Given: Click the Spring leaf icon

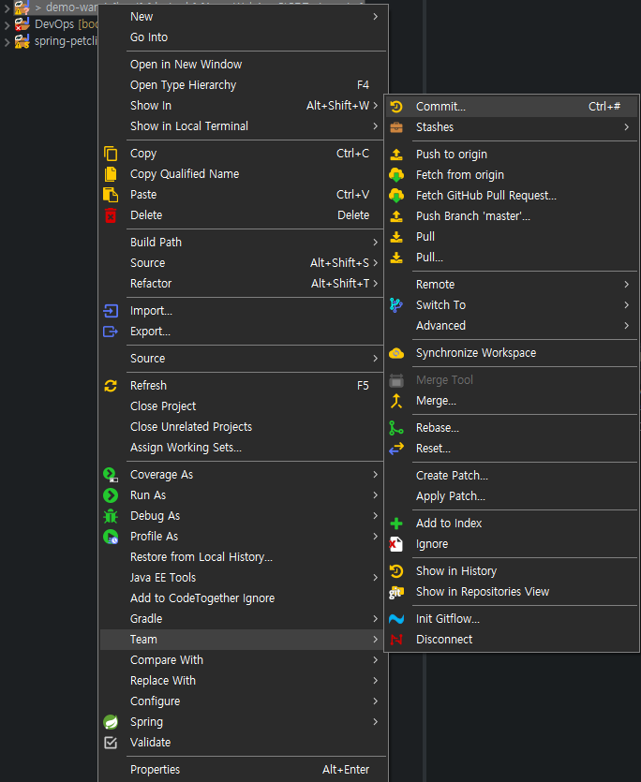Looking at the screenshot, I should click(x=111, y=722).
